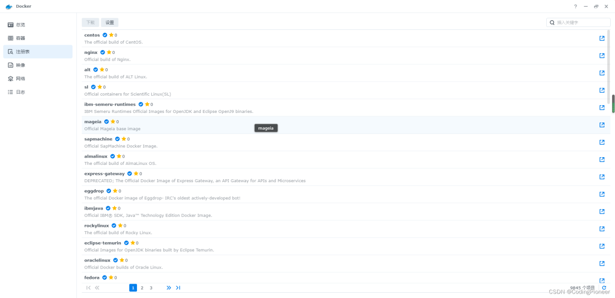Click the verified badge next to fedora
Screen dimensions: 615x298
click(104, 277)
